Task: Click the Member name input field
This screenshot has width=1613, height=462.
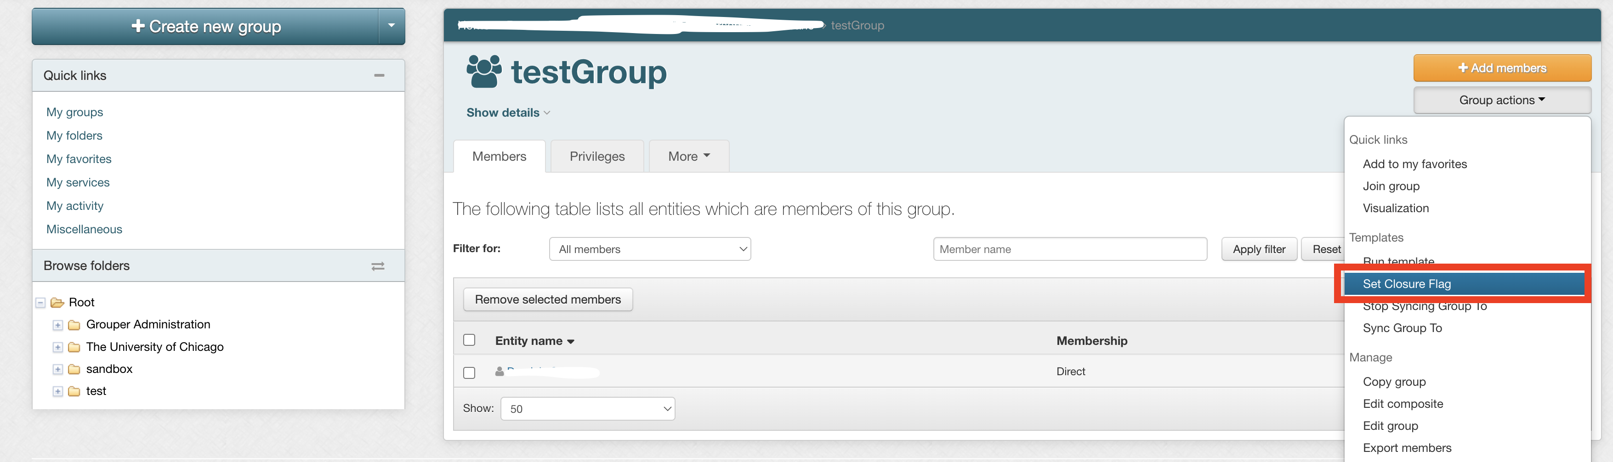Action: [1069, 249]
